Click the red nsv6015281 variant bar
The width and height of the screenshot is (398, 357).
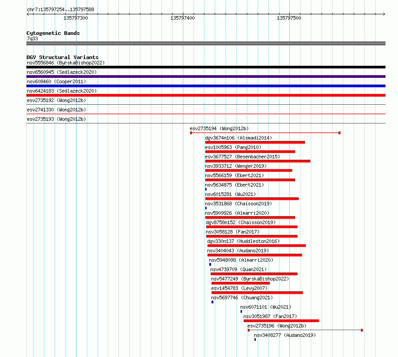pos(252,199)
